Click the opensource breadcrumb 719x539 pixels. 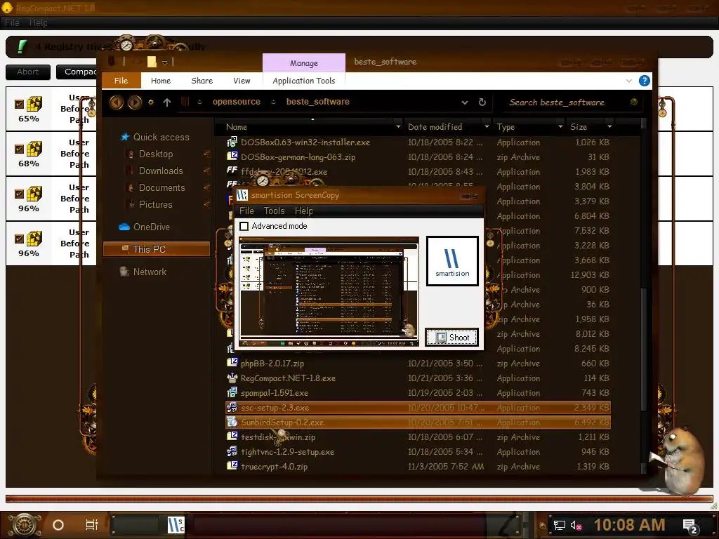236,102
